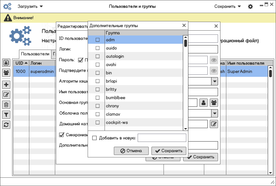
Task: Click the refresh arrows icon
Action: 6,125
